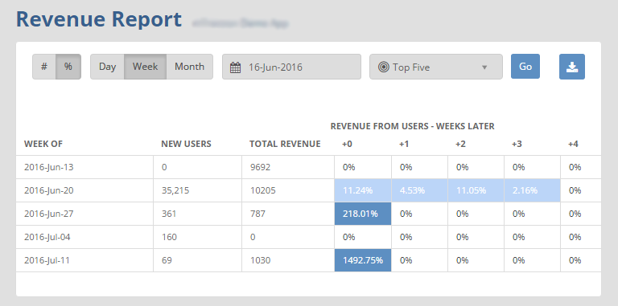The width and height of the screenshot is (618, 306).
Task: Expand the dropdown arrow next to Top Five
Action: [x=484, y=67]
